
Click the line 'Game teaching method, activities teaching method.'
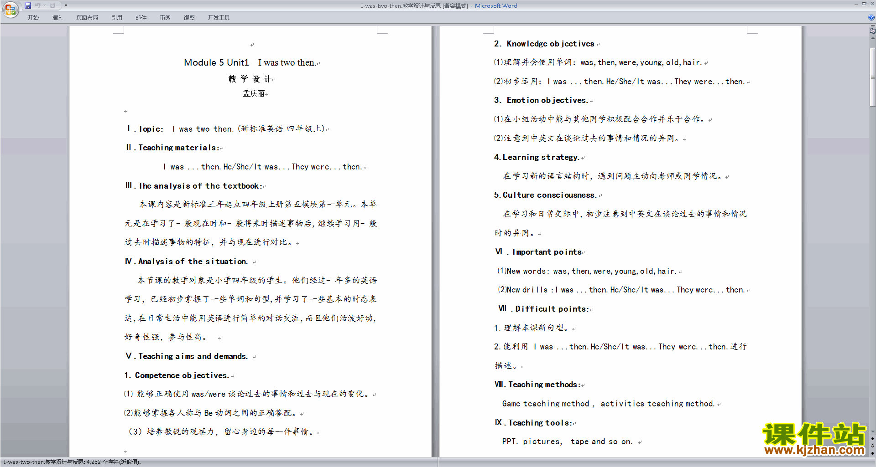click(x=608, y=404)
